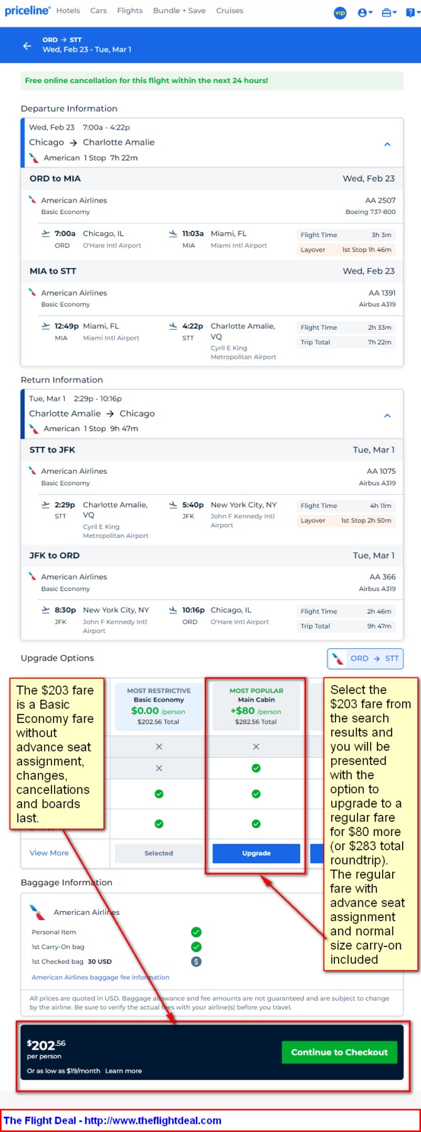Viewport: 421px width, 1132px height.
Task: Click the Personal Item green checkmark
Action: click(x=196, y=932)
